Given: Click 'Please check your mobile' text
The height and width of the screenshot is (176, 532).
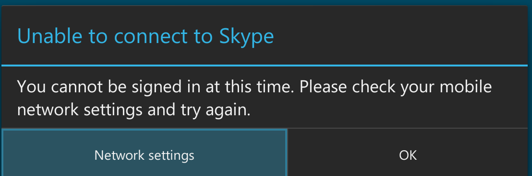Looking at the screenshot, I should pos(396,87).
